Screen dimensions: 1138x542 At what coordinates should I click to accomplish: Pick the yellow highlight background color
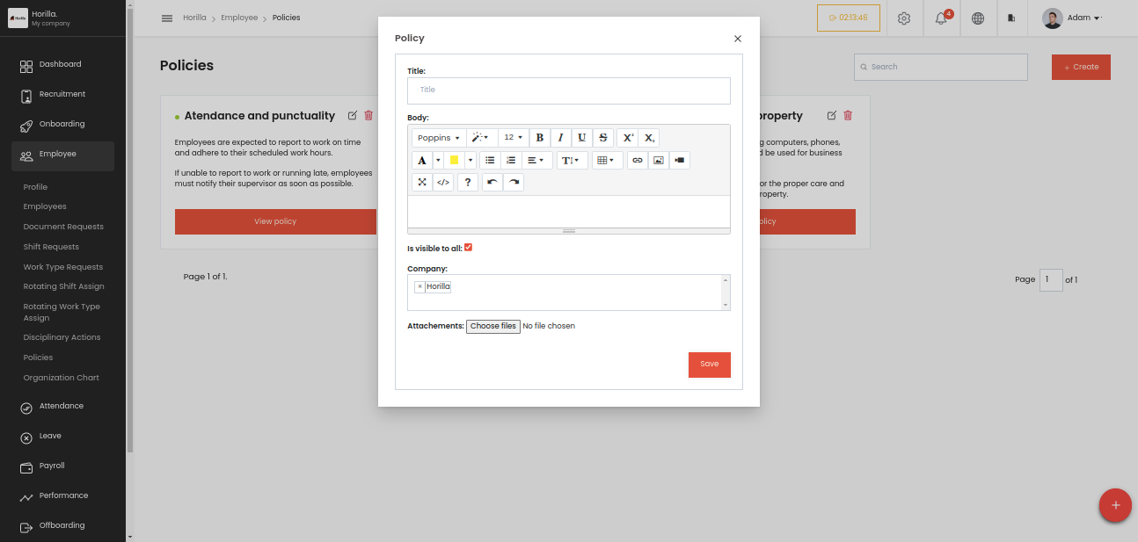pyautogui.click(x=455, y=160)
